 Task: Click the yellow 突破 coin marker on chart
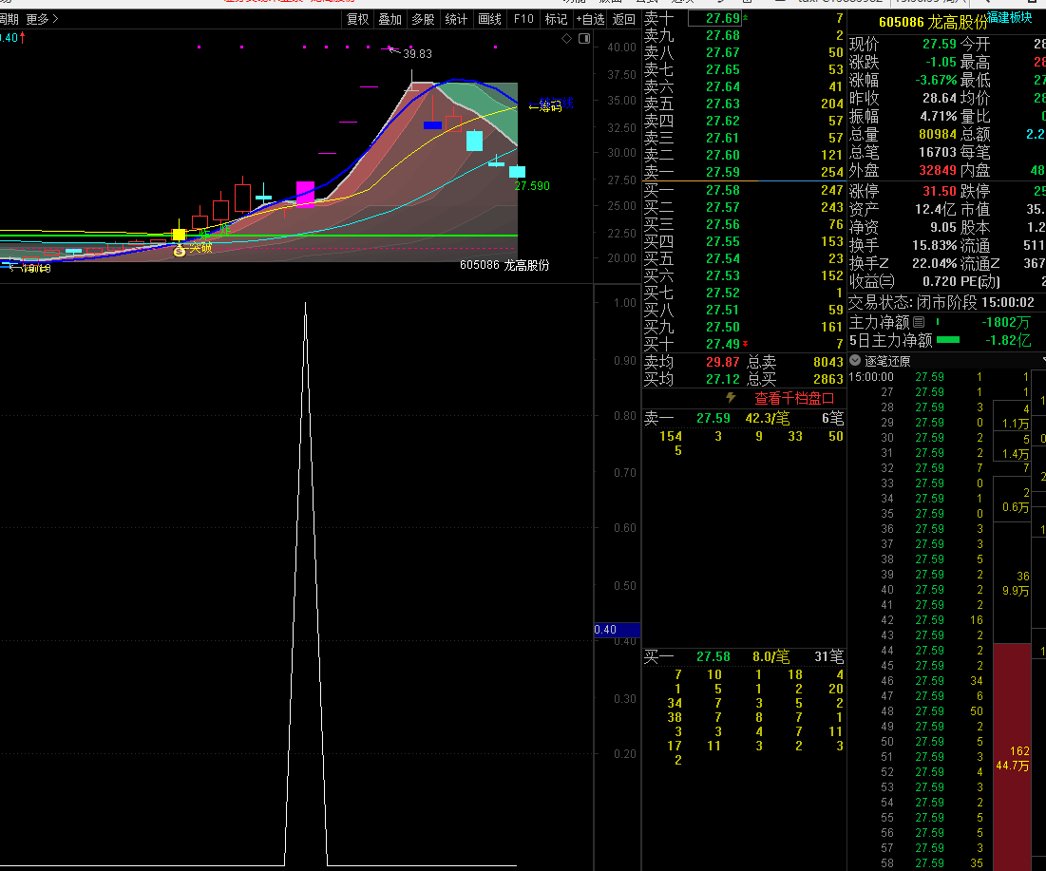180,251
